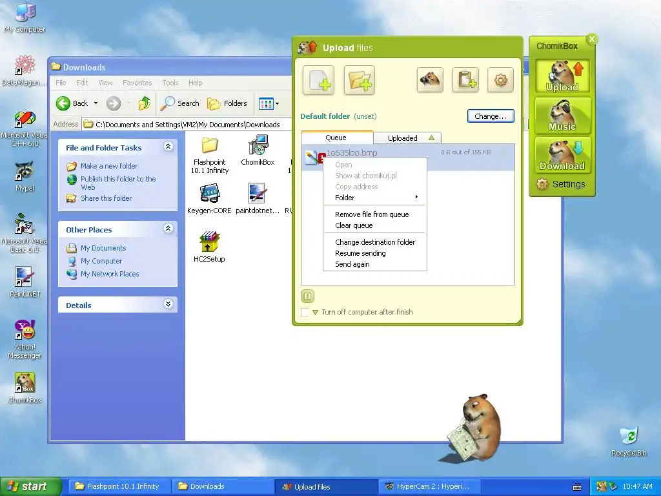This screenshot has width=661, height=496.
Task: Choose Send again in context menu
Action: point(375,264)
